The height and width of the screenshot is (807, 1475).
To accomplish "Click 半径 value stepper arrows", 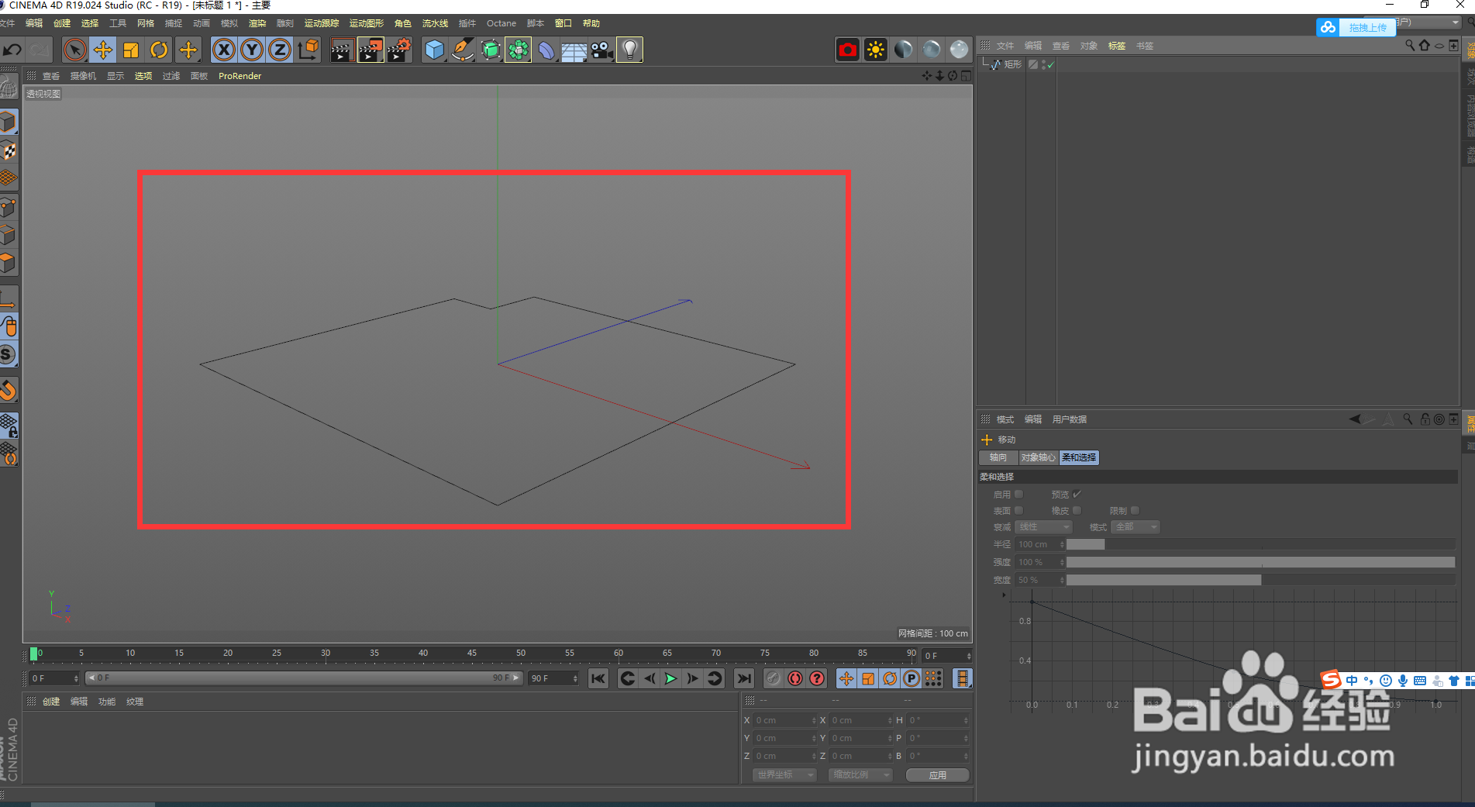I will pyautogui.click(x=1062, y=544).
